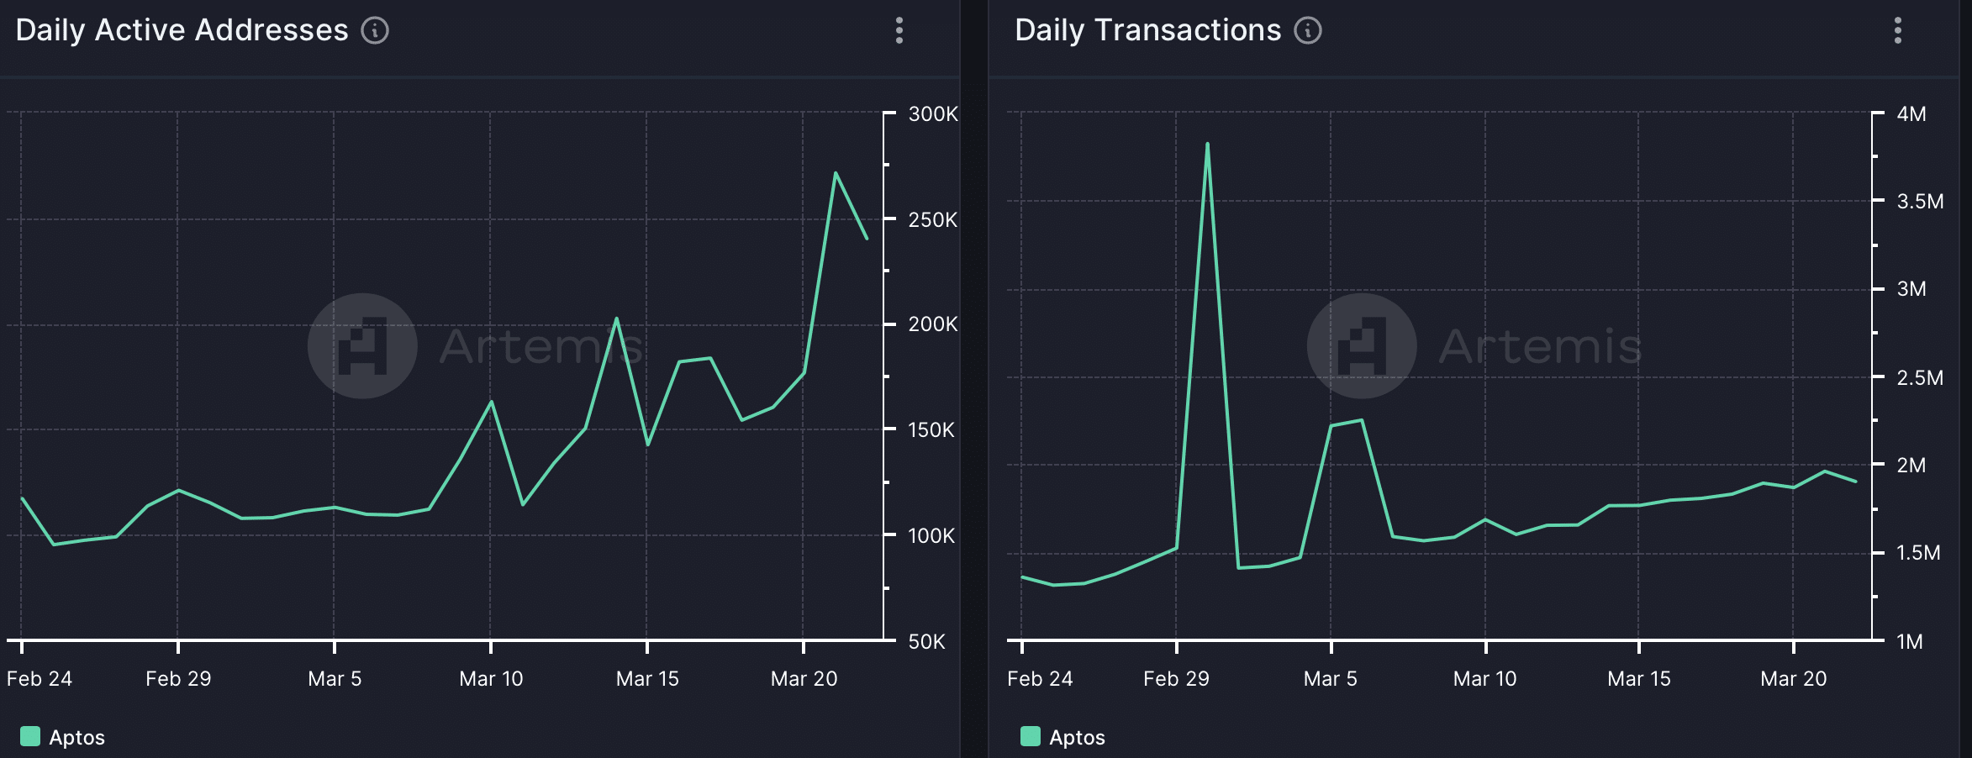Click 1.5M axis label on transactions chart
The width and height of the screenshot is (1972, 758).
point(1919,553)
